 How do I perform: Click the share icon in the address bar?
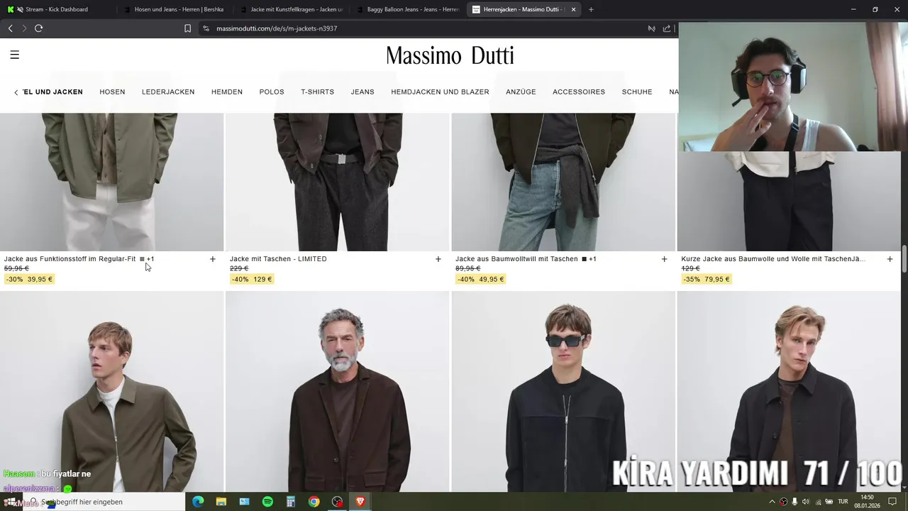coord(667,28)
